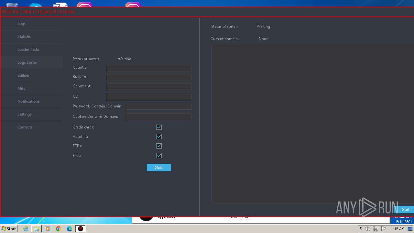
Task: Launch Microsoft Edge from taskbar
Action: point(70,229)
